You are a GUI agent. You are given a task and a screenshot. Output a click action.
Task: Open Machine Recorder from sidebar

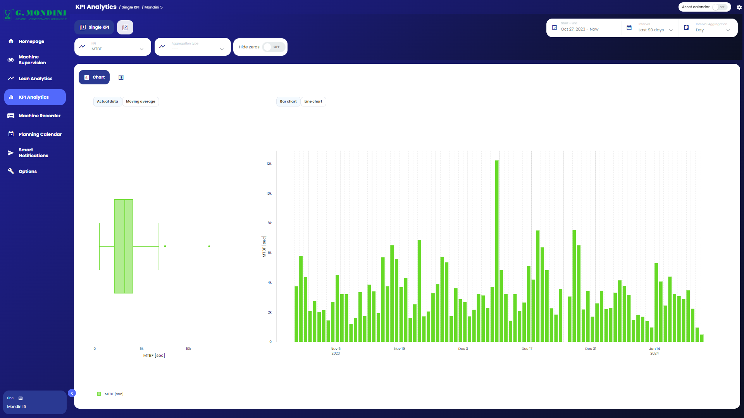39,116
